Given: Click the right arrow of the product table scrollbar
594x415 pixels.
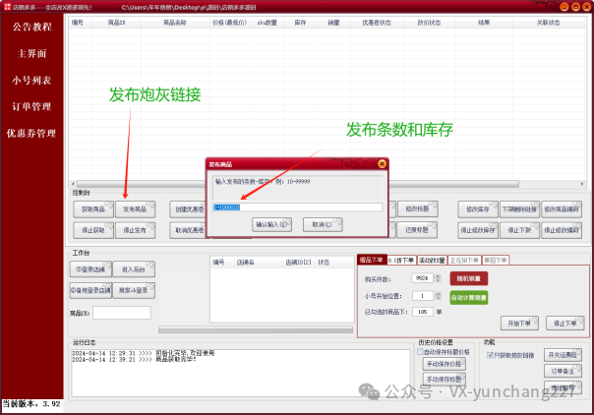Looking at the screenshot, I should click(582, 184).
